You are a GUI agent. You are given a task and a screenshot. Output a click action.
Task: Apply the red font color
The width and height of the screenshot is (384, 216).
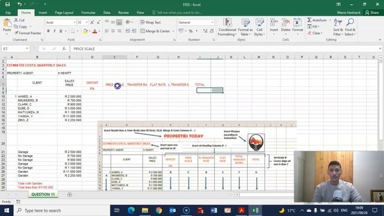[95, 31]
